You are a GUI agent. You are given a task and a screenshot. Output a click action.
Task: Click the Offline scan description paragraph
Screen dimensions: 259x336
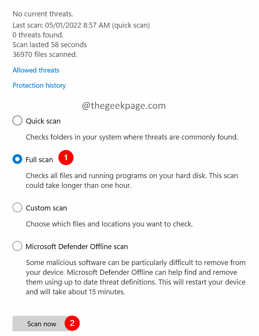tap(136, 277)
